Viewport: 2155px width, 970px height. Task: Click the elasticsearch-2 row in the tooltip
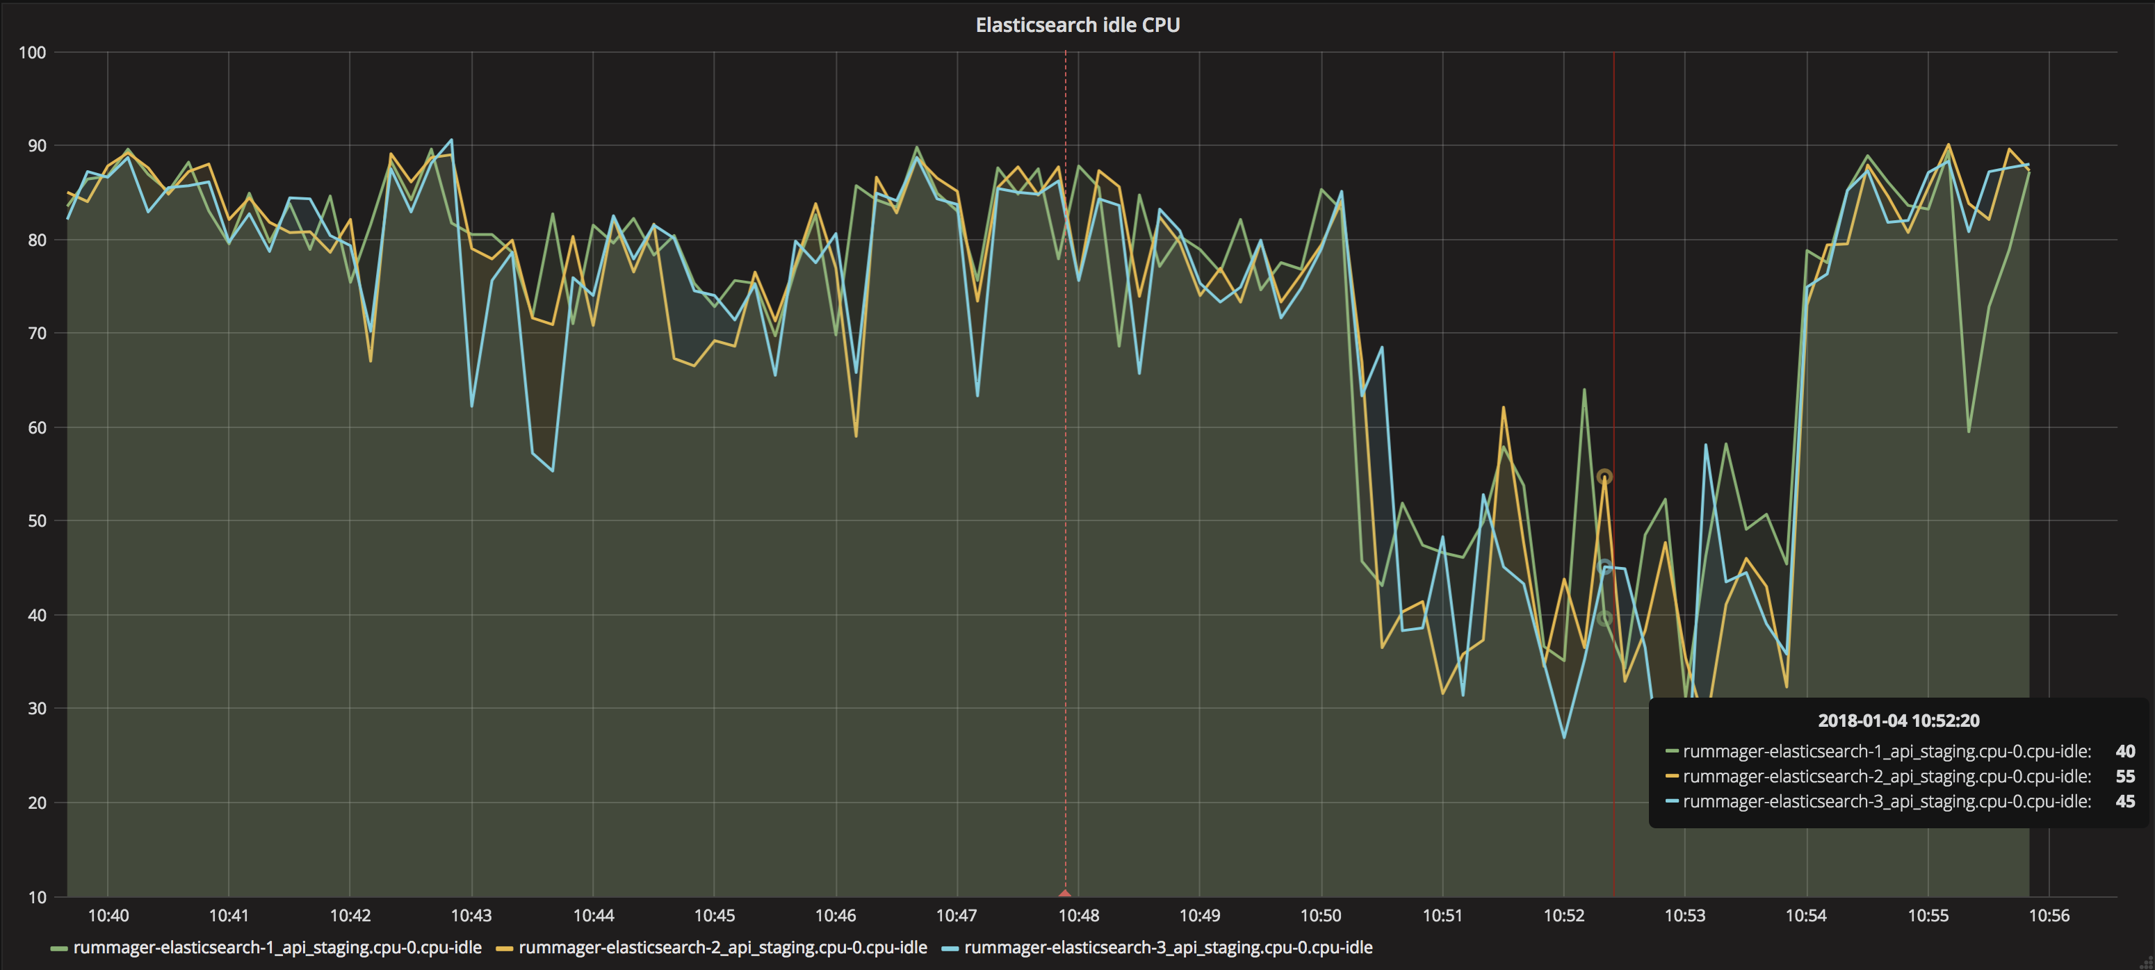(x=1885, y=776)
